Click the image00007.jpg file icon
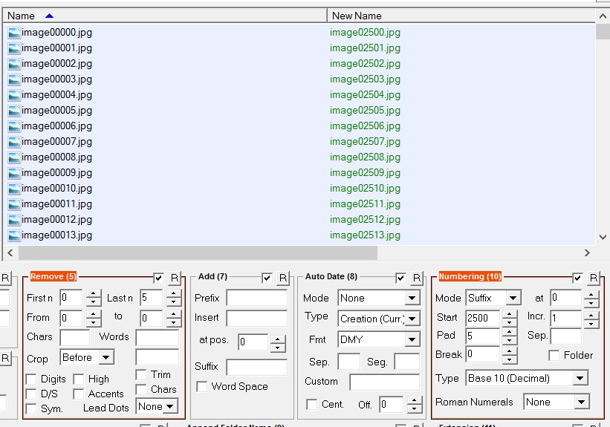610x427 pixels. coord(14,142)
